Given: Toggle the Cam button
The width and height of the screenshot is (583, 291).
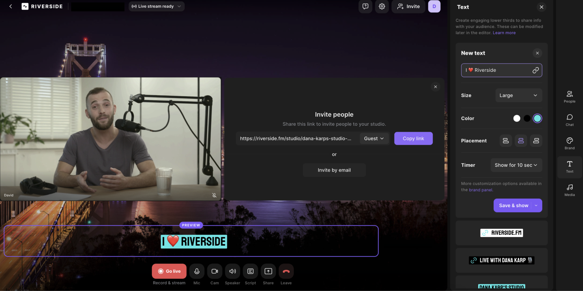Looking at the screenshot, I should tap(215, 271).
